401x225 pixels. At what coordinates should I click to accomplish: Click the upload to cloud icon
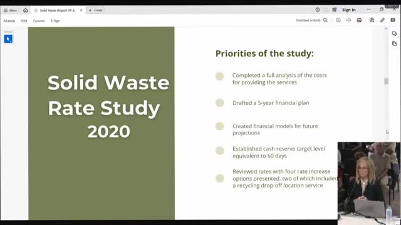[x=348, y=20]
